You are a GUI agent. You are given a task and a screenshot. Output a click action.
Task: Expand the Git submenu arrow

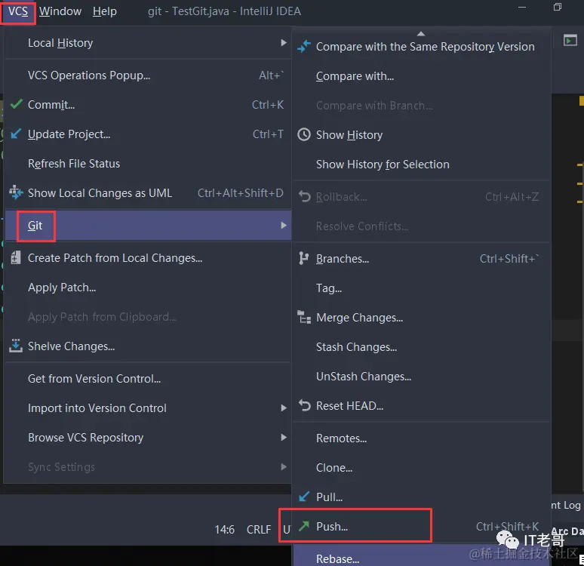click(x=284, y=226)
